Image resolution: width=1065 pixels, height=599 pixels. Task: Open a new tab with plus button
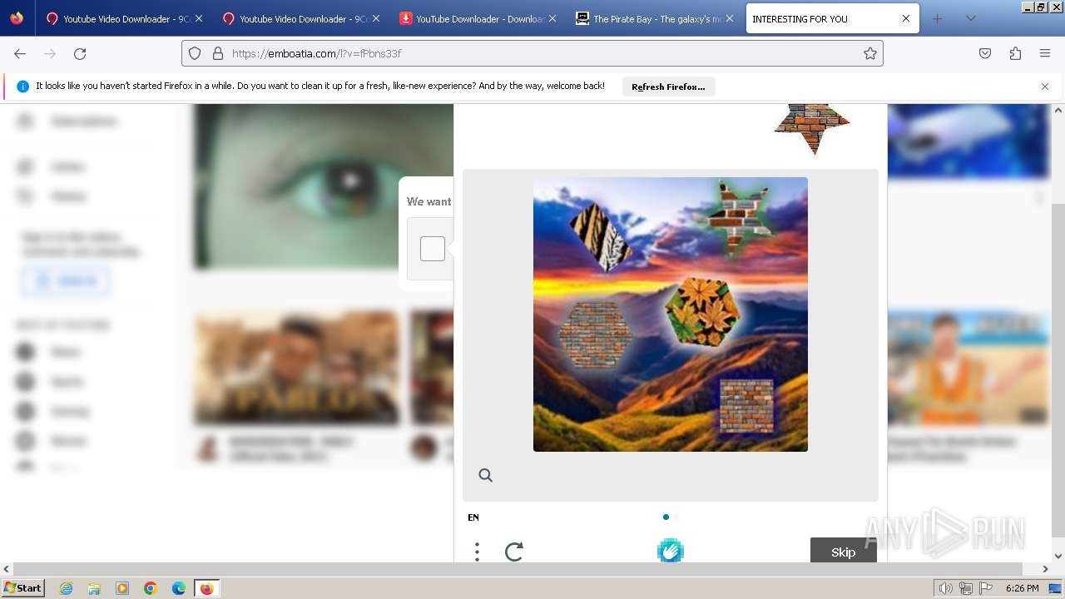tap(938, 18)
